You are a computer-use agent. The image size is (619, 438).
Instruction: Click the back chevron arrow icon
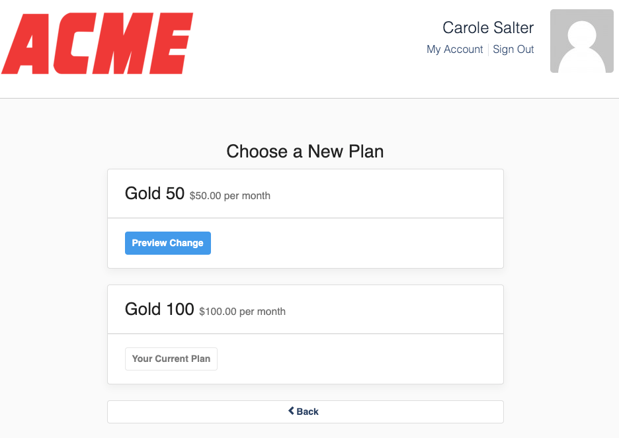(291, 411)
